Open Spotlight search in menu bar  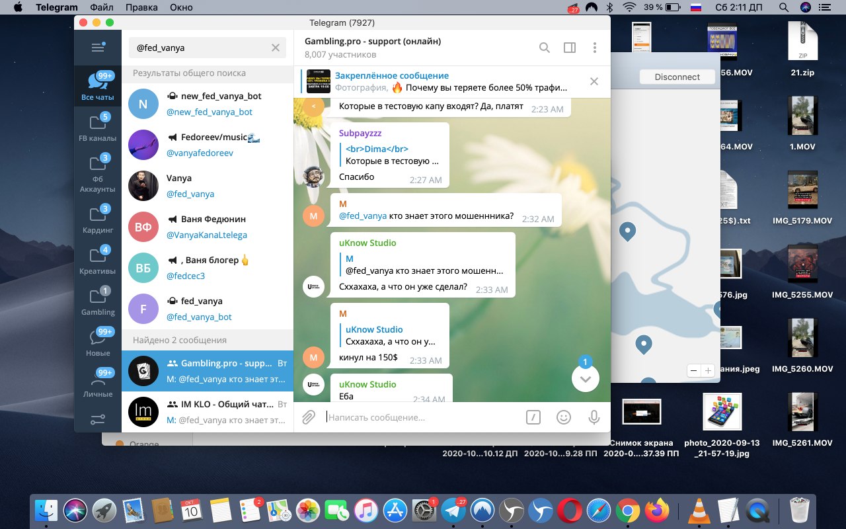(784, 7)
